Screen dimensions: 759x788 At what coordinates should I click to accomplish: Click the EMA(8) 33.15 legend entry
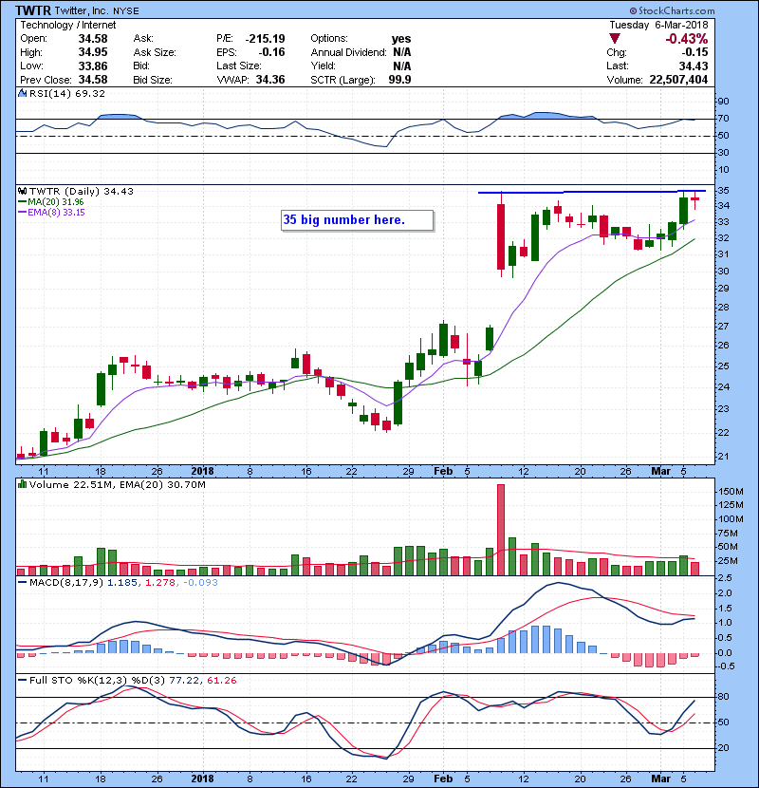pos(51,212)
